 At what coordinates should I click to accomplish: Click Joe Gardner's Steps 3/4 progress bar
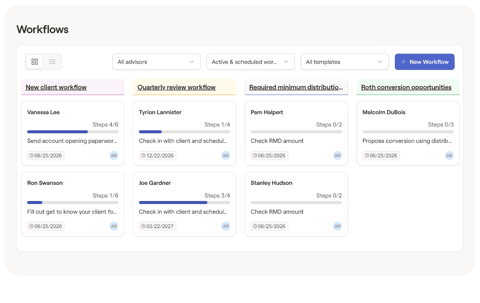pyautogui.click(x=184, y=203)
